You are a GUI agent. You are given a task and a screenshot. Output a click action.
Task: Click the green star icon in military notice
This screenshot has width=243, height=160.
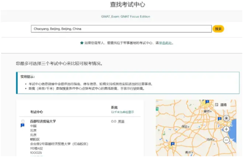click(82, 43)
